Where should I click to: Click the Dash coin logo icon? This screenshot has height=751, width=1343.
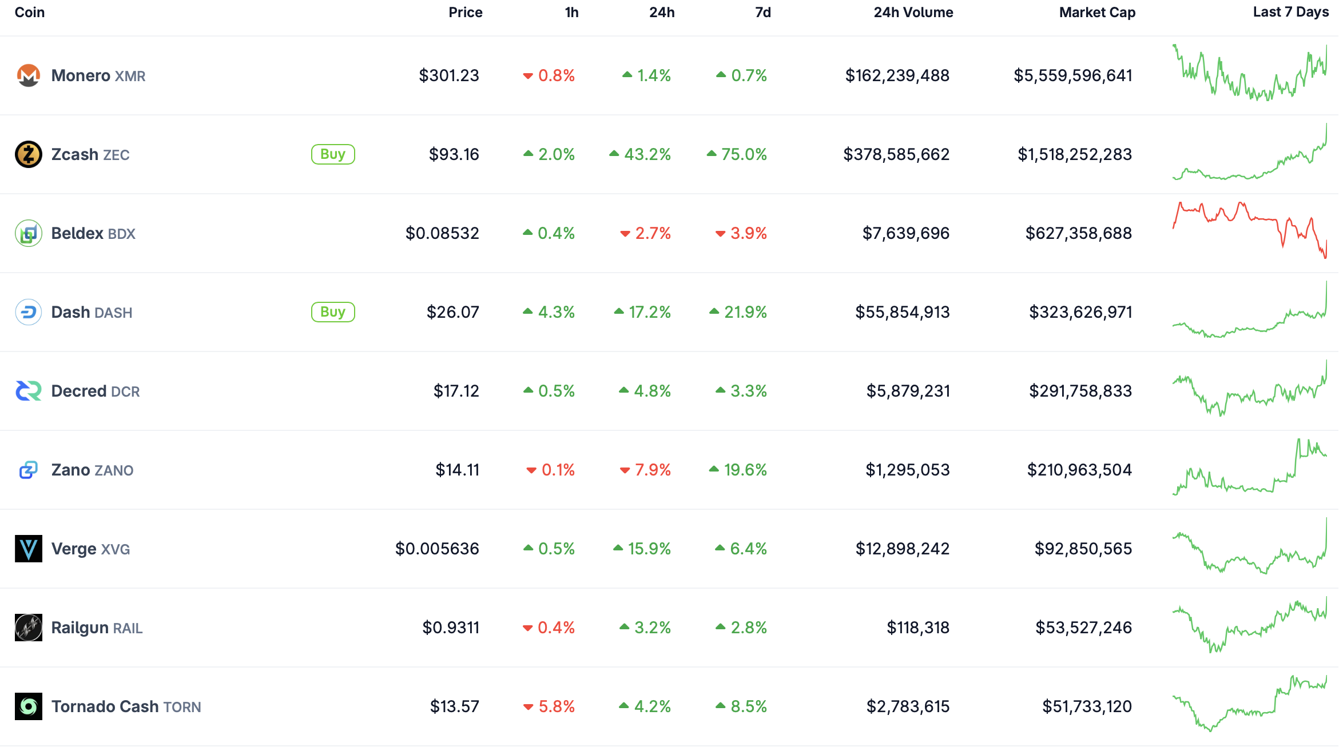point(28,312)
